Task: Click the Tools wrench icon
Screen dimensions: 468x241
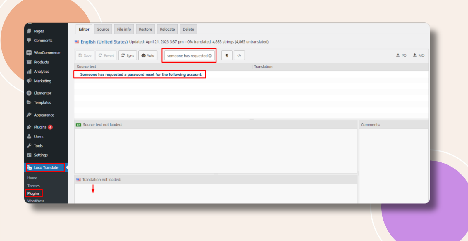Action: (x=29, y=146)
